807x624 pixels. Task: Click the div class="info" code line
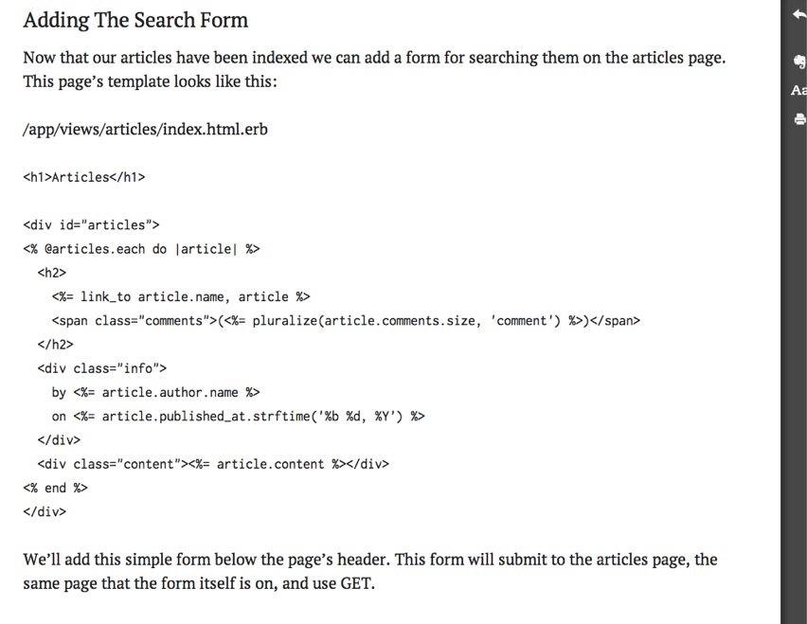102,369
